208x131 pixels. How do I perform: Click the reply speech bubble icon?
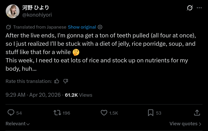[x=11, y=113]
